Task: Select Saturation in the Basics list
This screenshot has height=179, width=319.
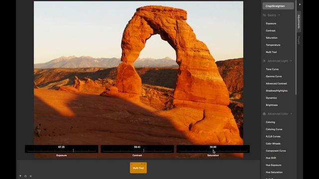Action: click(x=272, y=38)
